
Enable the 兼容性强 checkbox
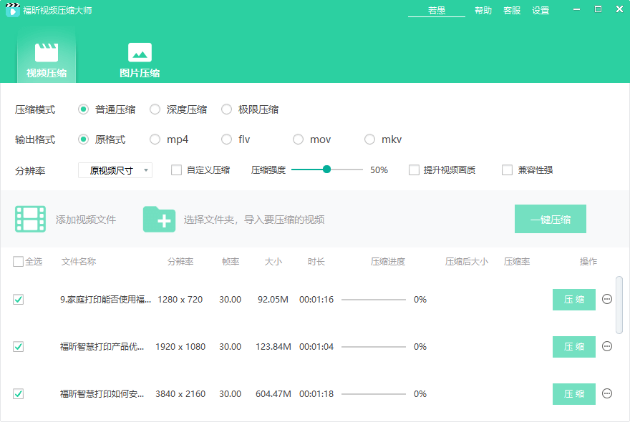point(508,170)
